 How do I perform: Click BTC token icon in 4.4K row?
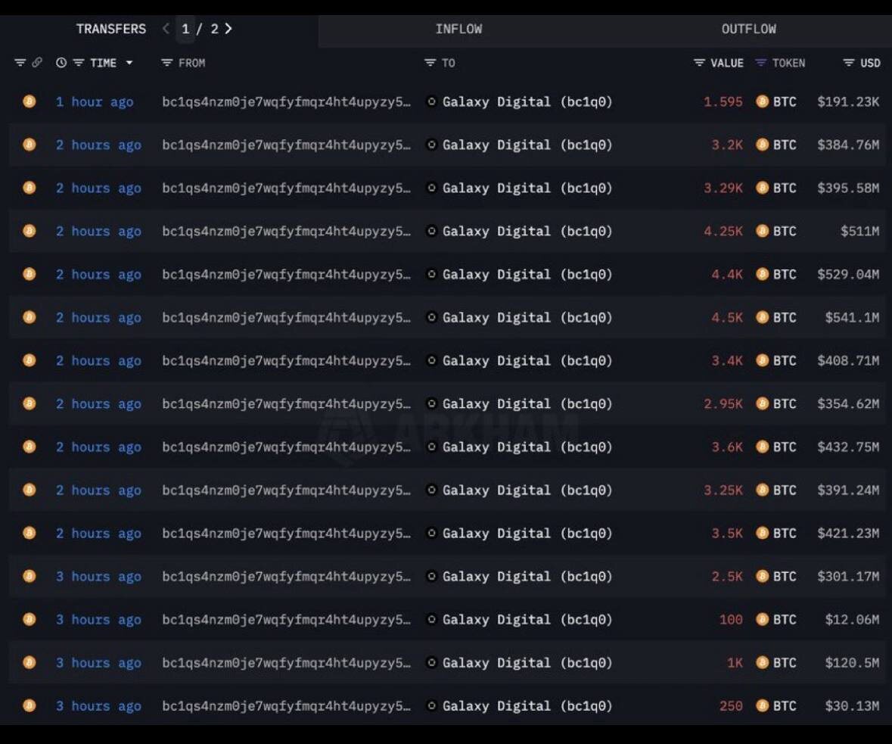pos(763,275)
